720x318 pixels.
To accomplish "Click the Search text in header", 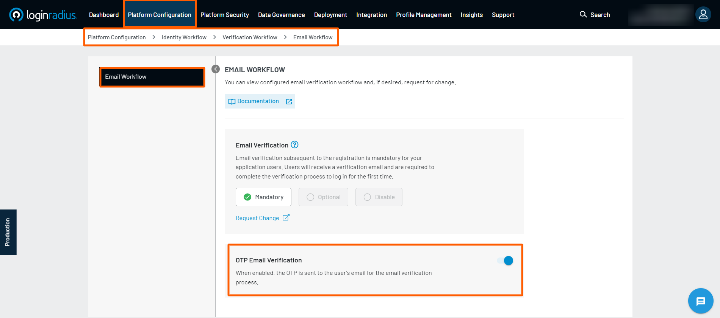I will tap(600, 15).
